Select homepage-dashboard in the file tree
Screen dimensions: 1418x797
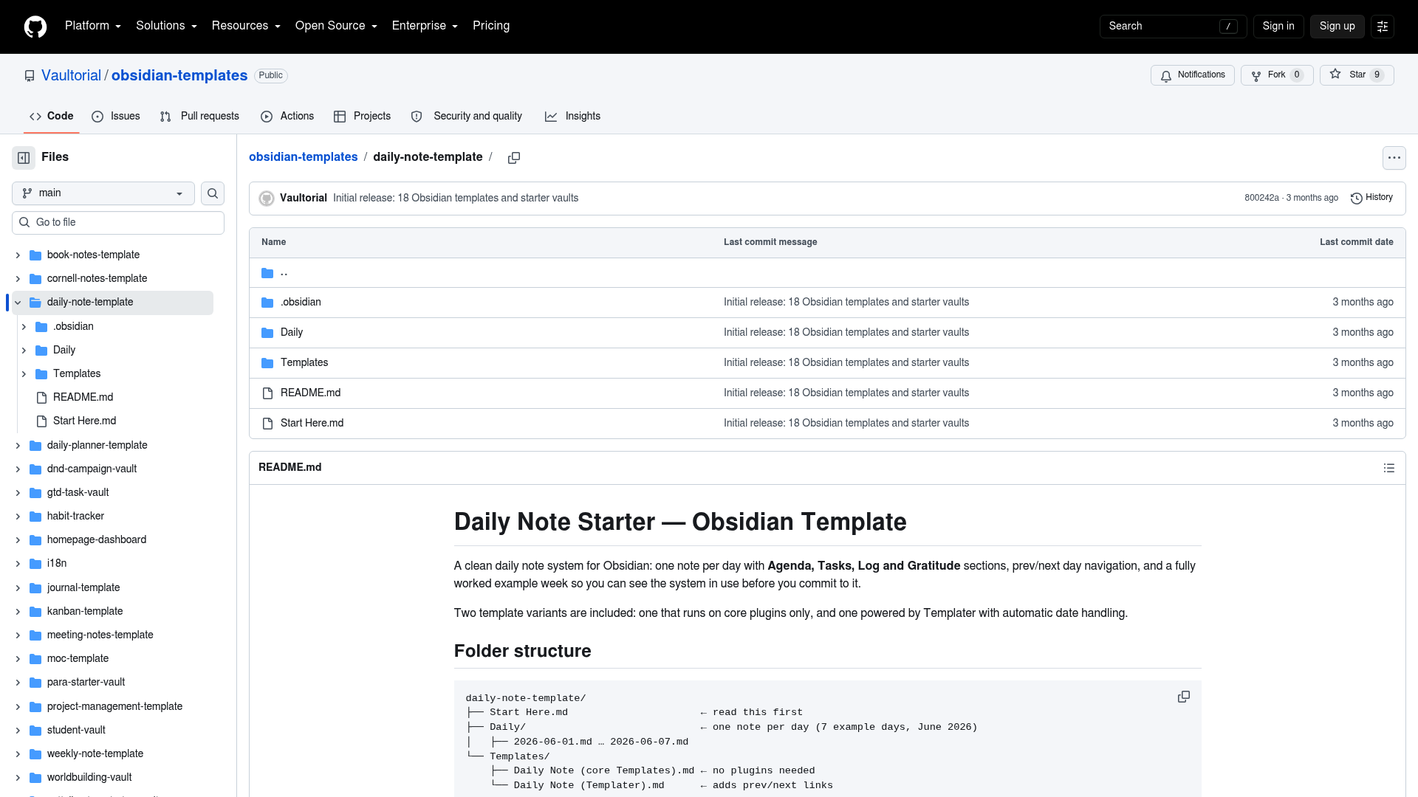coord(97,540)
